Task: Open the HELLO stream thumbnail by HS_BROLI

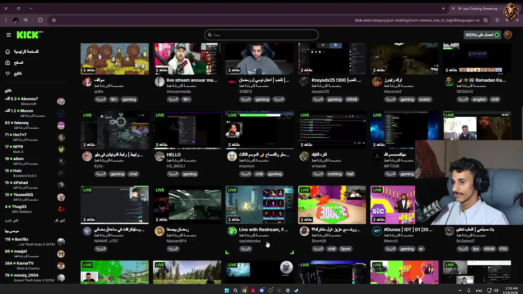Action: (187, 130)
